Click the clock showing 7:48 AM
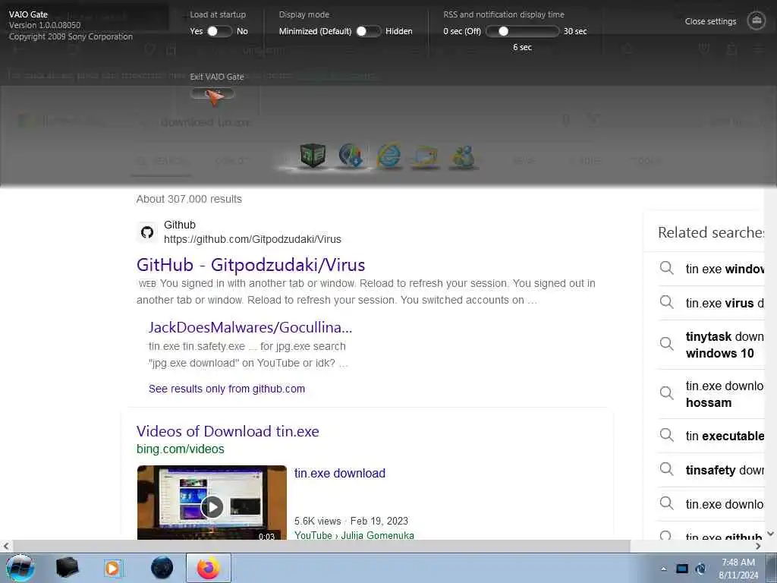This screenshot has width=777, height=583. pyautogui.click(x=738, y=563)
